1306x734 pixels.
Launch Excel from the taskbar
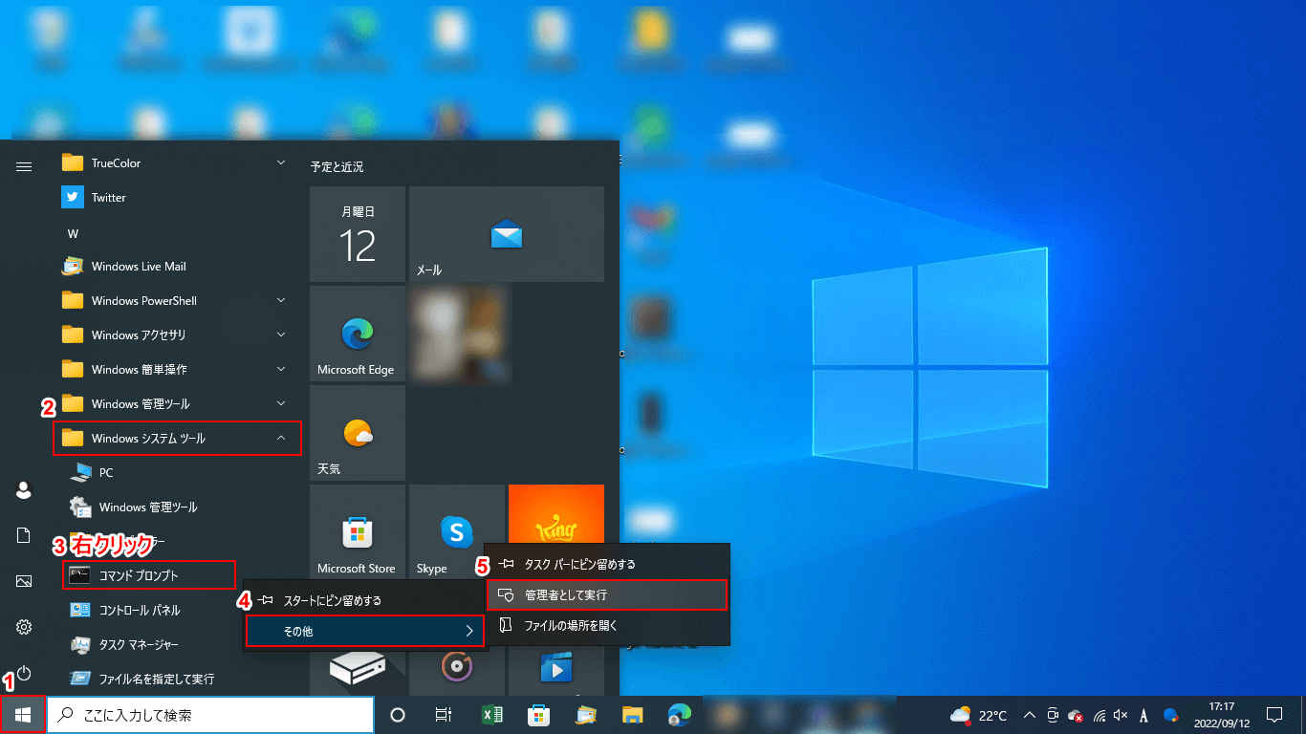(x=491, y=715)
